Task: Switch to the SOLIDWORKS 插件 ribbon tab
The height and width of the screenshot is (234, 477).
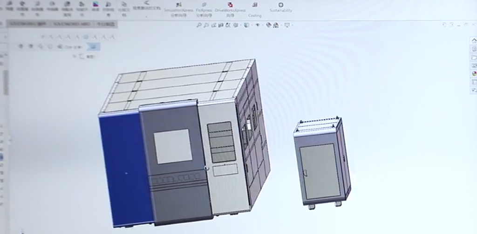Action: pos(28,24)
